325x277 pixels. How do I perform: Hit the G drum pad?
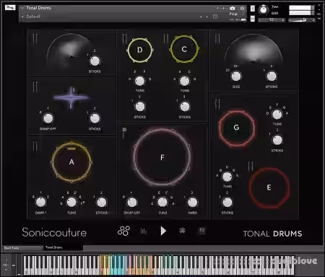[x=236, y=128]
